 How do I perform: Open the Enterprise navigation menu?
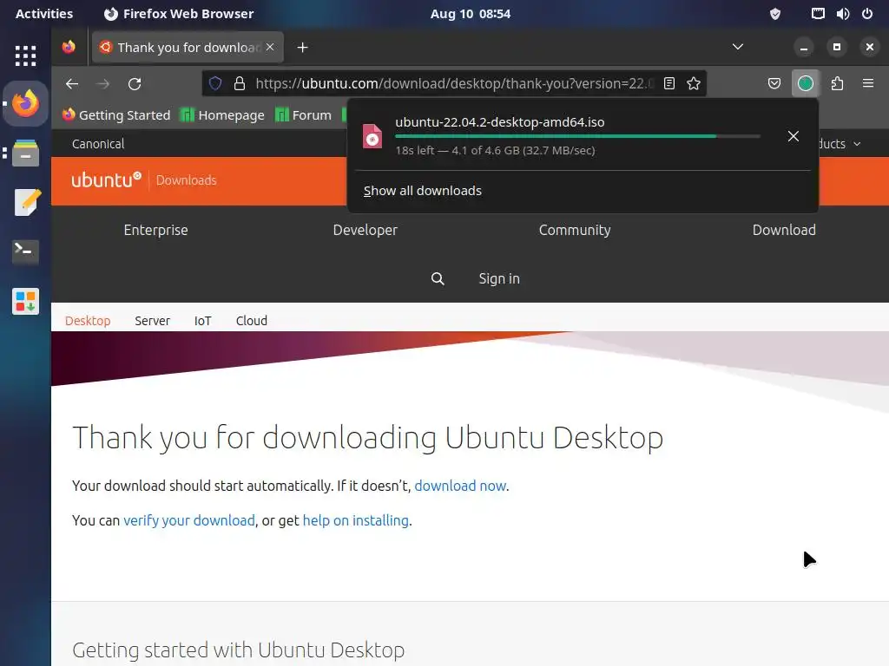(x=156, y=230)
